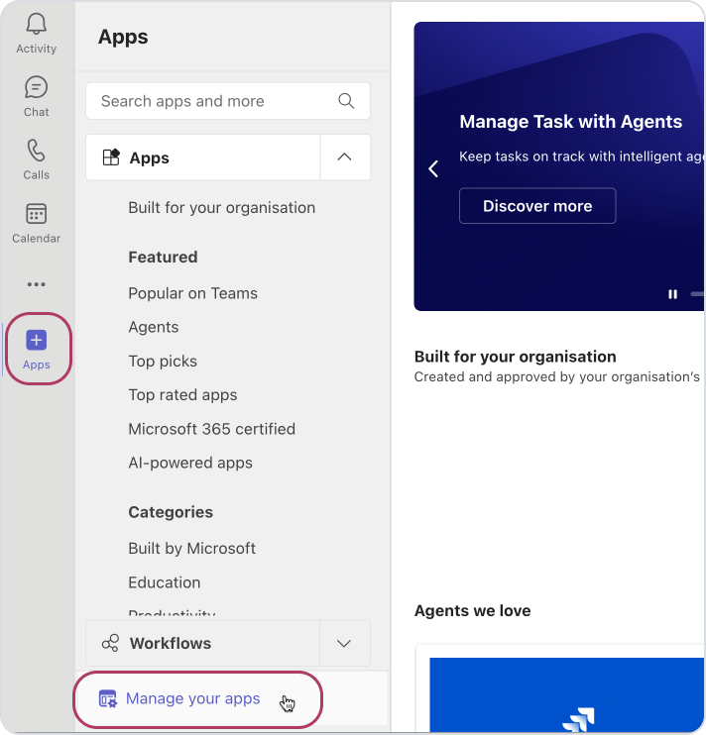Select Built by Microsoft category
Screen dimensions: 706x735
191,549
